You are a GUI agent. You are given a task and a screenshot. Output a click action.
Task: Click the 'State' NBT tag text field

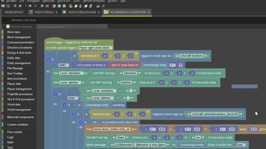(121, 137)
